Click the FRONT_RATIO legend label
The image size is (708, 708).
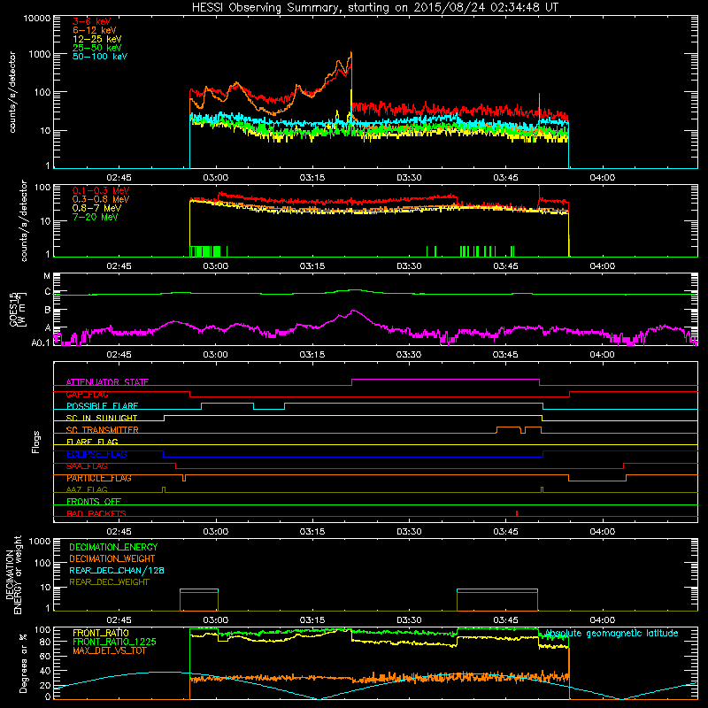coord(101,633)
